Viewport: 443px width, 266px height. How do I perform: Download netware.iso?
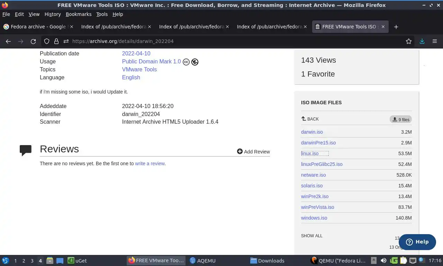pos(314,175)
